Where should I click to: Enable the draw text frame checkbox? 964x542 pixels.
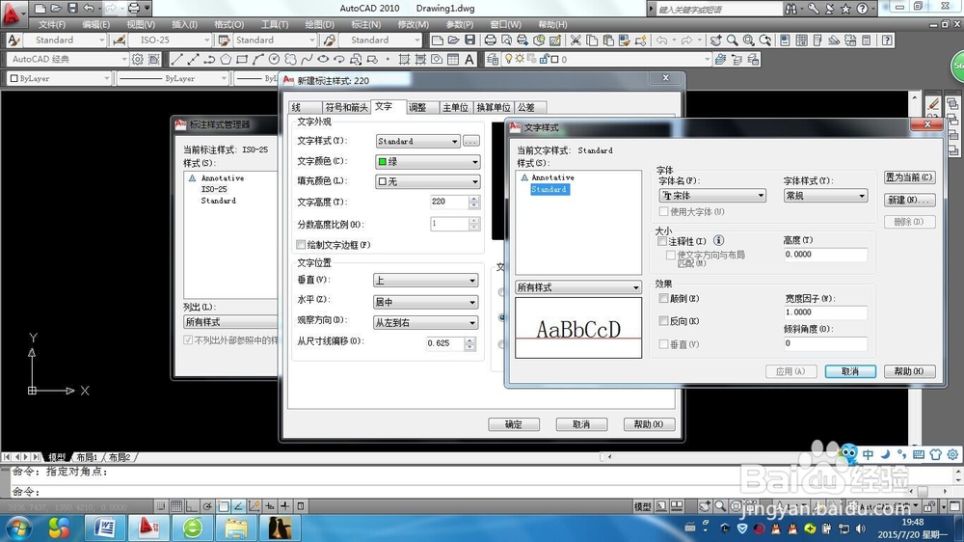301,245
